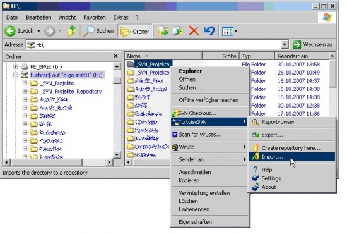Open the forward history dropdown arrow

pos(61,31)
